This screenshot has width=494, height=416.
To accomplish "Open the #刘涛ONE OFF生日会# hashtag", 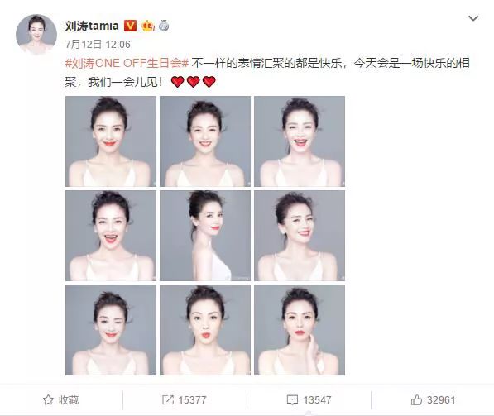I will pos(127,63).
